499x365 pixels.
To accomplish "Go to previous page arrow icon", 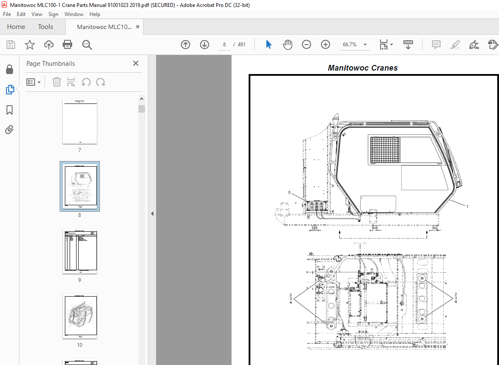I will [x=186, y=45].
